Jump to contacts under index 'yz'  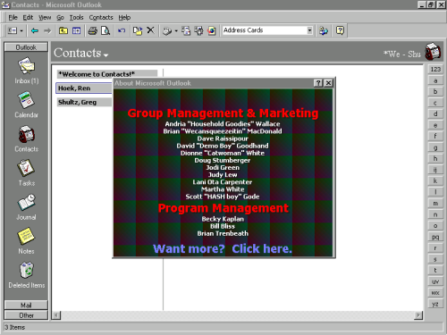[435, 304]
